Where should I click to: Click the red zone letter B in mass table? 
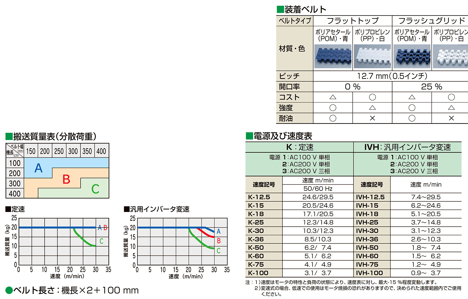point(66,179)
